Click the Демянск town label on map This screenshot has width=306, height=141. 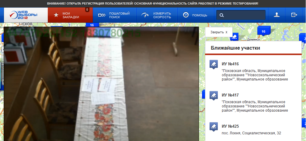[x=253, y=39]
